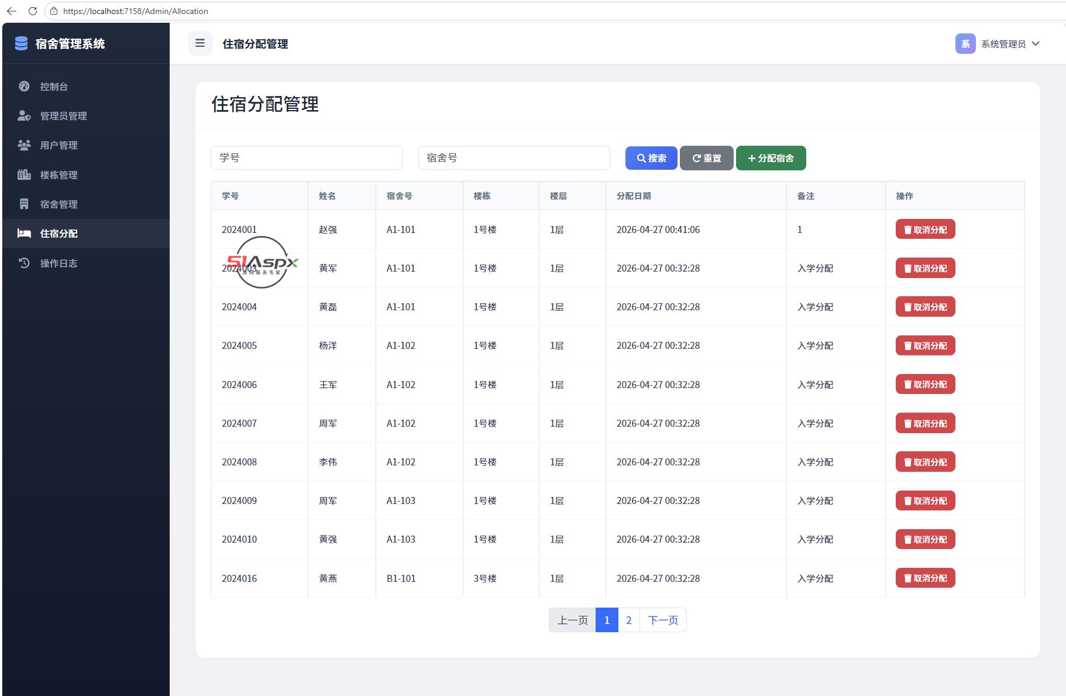The width and height of the screenshot is (1066, 696).
Task: Click the name 黄磊
Action: tap(328, 307)
